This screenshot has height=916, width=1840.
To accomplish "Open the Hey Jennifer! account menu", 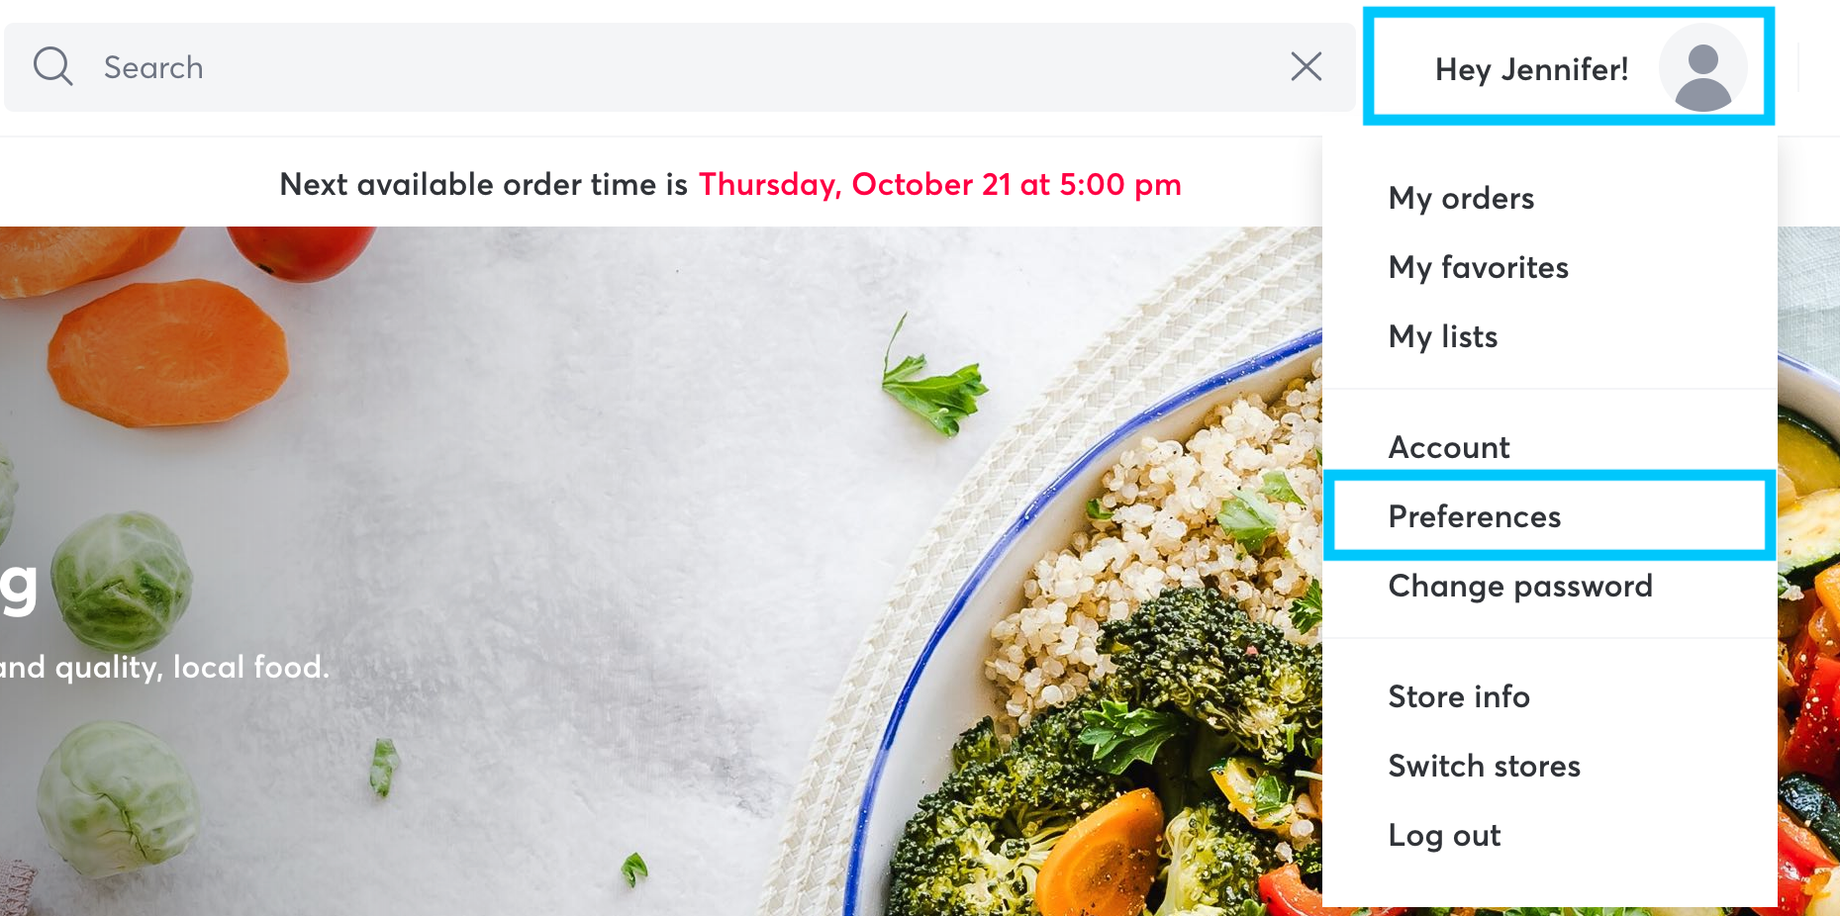I will coord(1568,66).
